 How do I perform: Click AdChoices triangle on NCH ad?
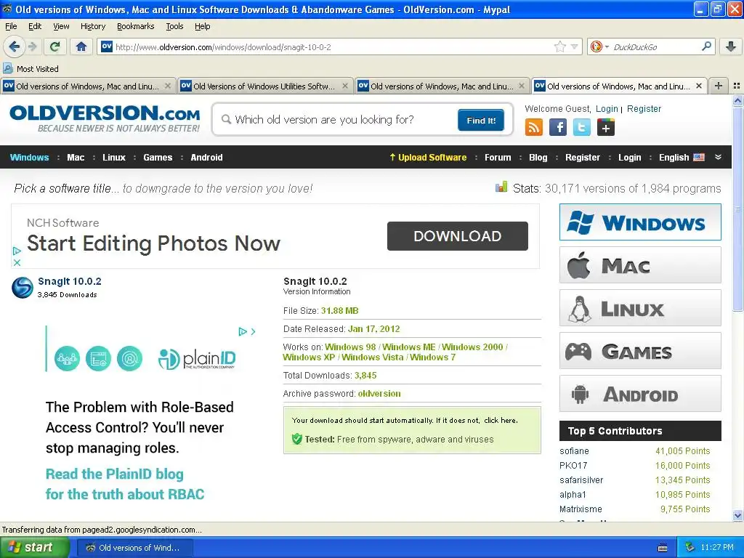[x=17, y=251]
